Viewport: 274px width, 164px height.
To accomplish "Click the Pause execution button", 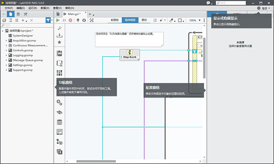I will click(x=64, y=20).
